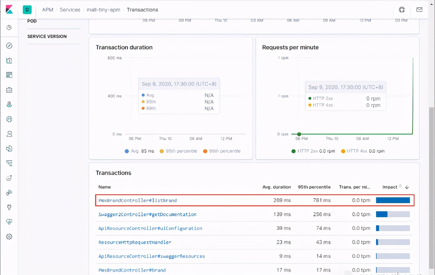Click the 43 ms percentile cell
The height and width of the screenshot is (275, 435).
tap(323, 242)
